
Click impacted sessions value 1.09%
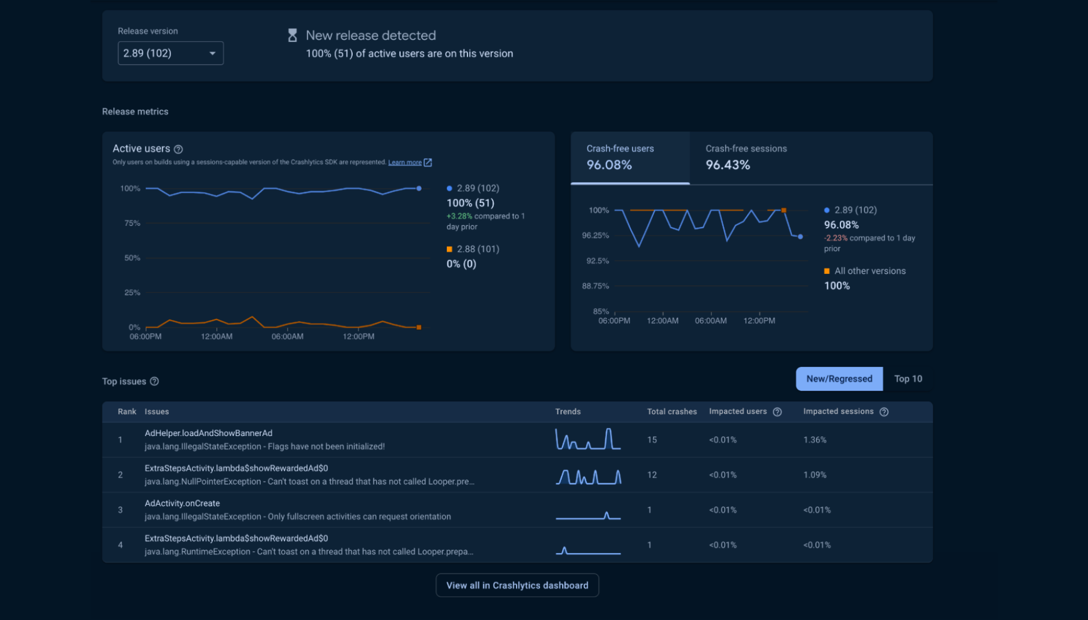815,475
